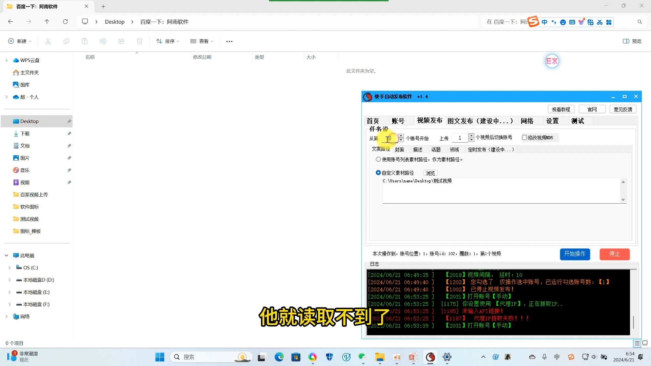Open the three-dot more options menu
The width and height of the screenshot is (651, 366).
[229, 41]
